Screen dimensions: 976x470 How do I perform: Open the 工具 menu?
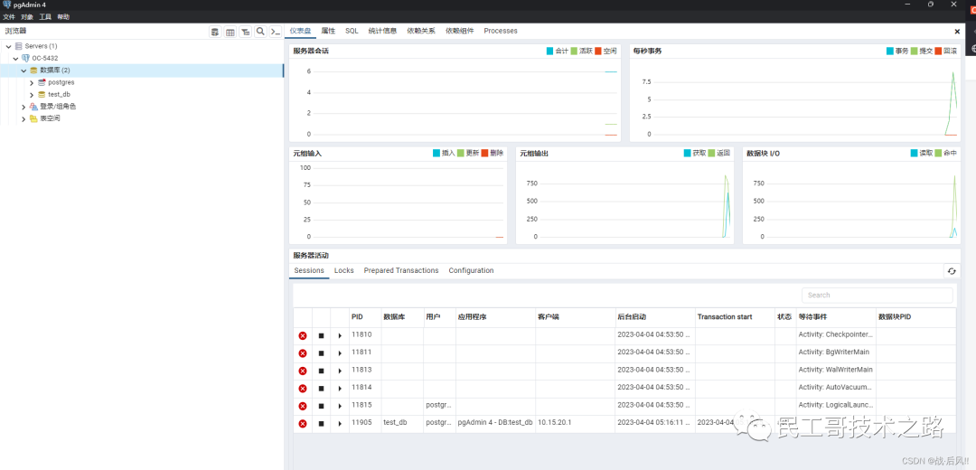(45, 17)
